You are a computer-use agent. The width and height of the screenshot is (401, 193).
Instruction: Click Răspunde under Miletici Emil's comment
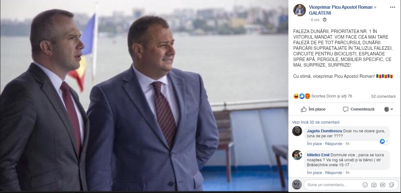point(333,173)
